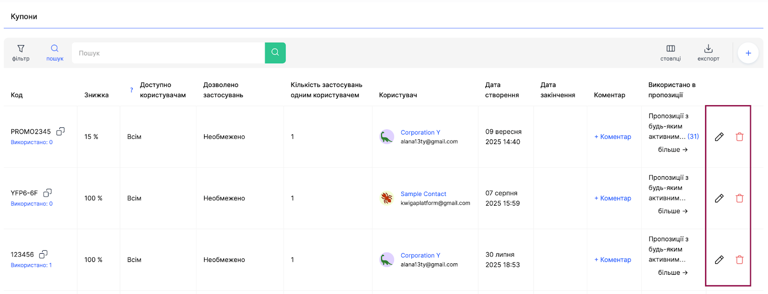The width and height of the screenshot is (768, 294).
Task: Expand 'більше' in the YFP6-6F row
Action: pyautogui.click(x=672, y=211)
